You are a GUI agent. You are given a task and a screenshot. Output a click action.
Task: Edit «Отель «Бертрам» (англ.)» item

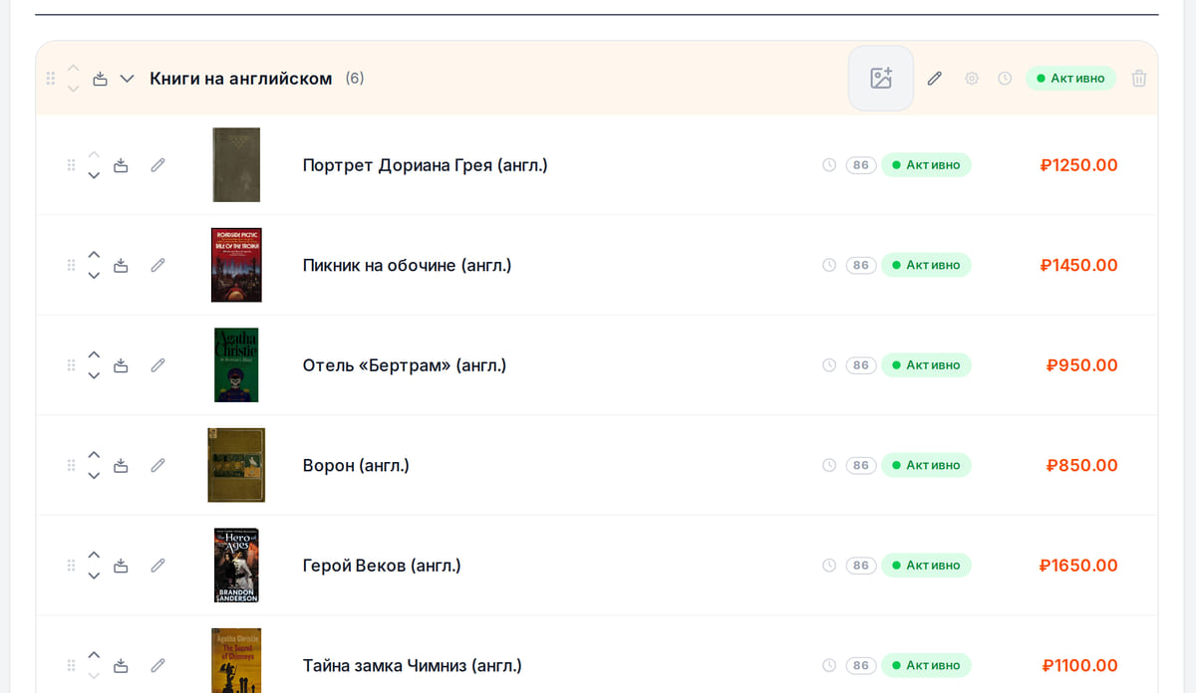click(157, 365)
